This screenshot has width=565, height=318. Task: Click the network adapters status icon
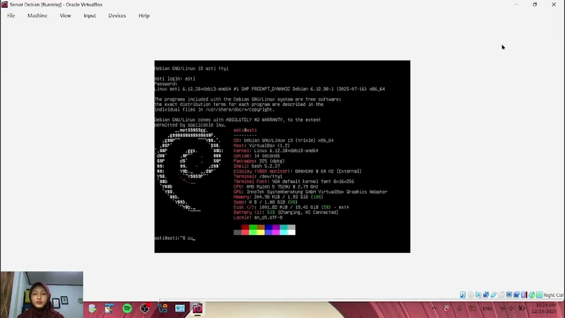tap(486, 295)
